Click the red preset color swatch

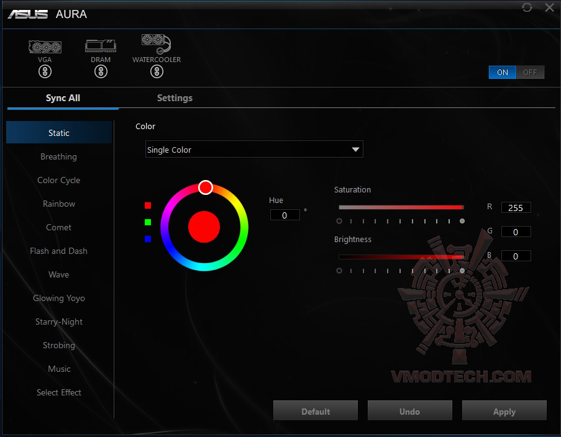coord(148,205)
